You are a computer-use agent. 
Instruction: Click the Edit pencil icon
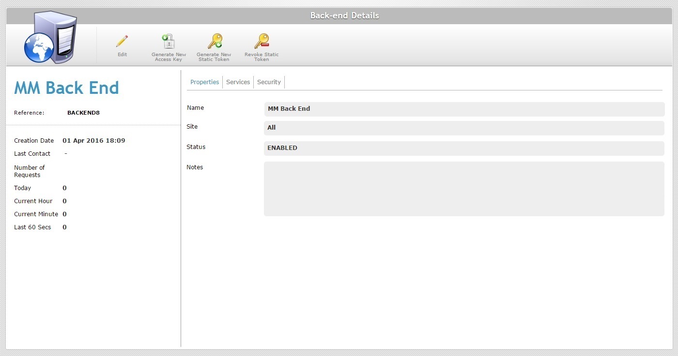pos(122,41)
